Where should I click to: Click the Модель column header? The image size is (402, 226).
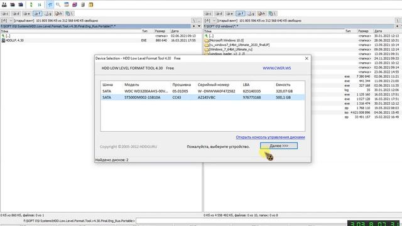coord(132,85)
